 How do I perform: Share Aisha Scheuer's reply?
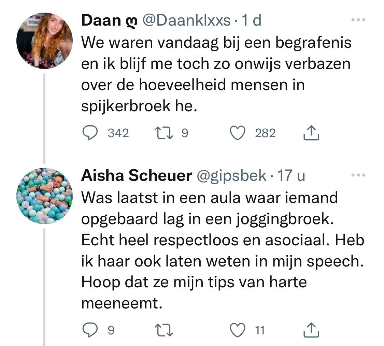(x=311, y=330)
